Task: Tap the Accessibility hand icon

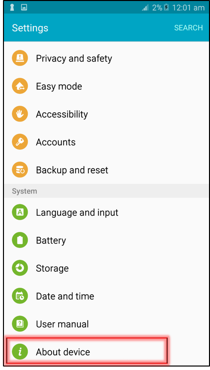Action: point(20,114)
